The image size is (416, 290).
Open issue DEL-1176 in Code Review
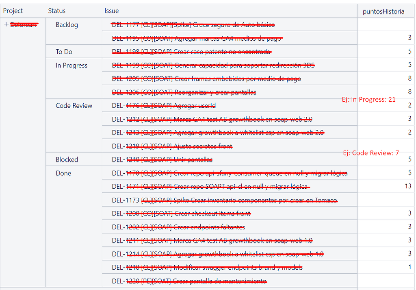click(164, 106)
